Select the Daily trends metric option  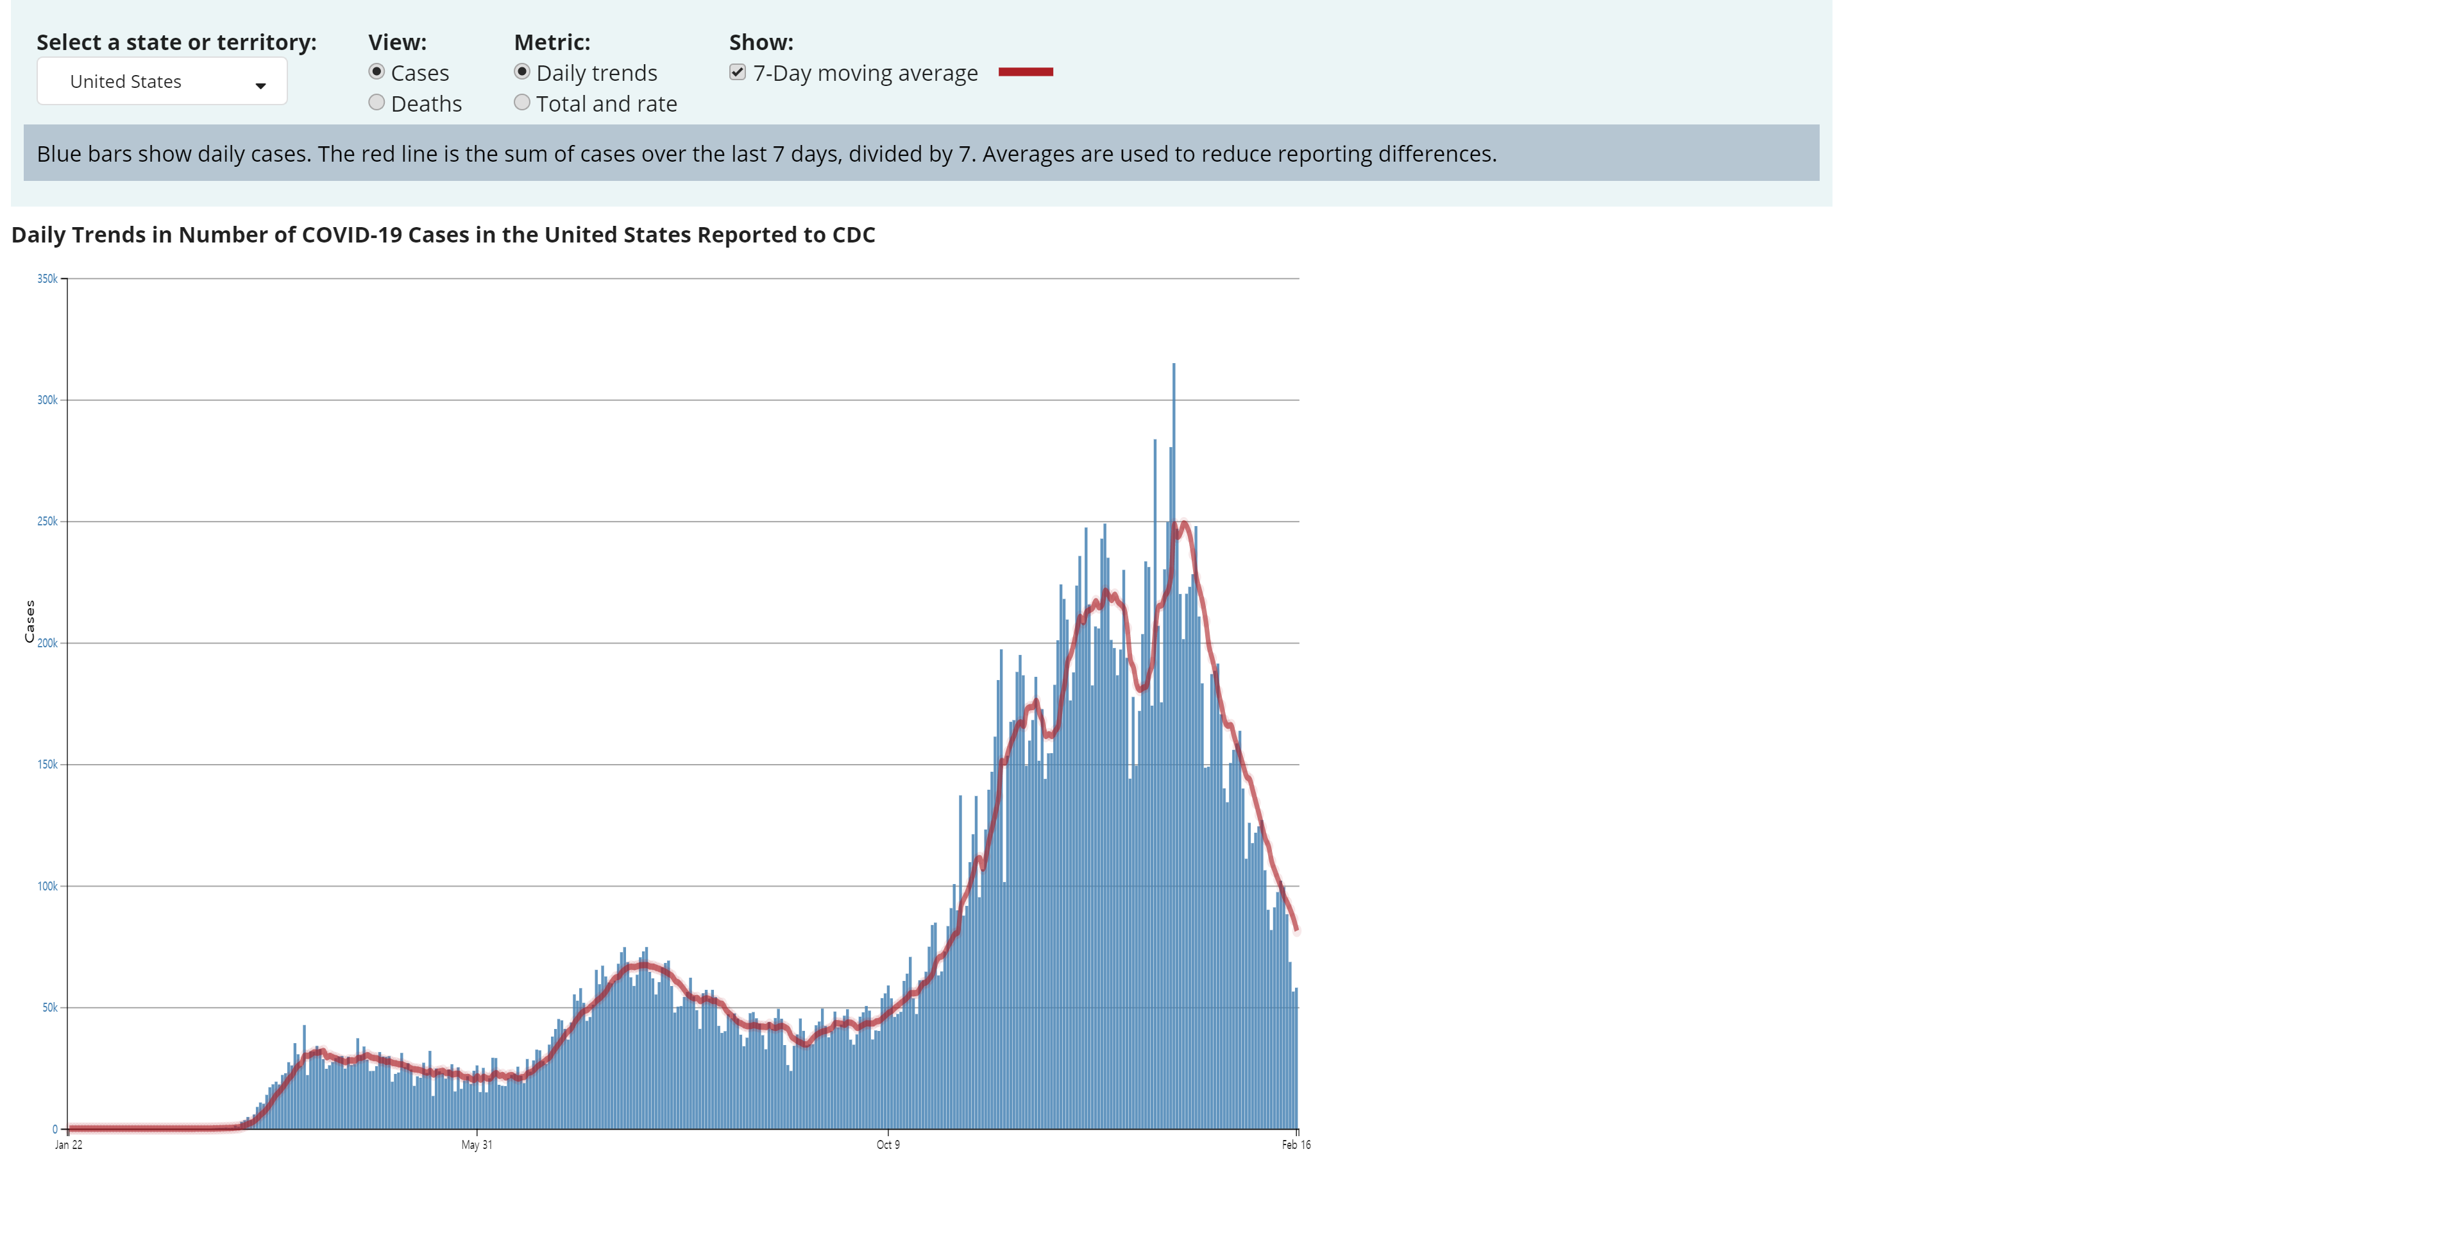click(x=522, y=72)
